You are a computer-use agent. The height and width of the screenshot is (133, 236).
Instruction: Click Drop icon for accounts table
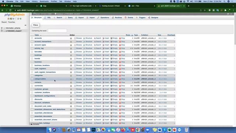click(x=120, y=38)
